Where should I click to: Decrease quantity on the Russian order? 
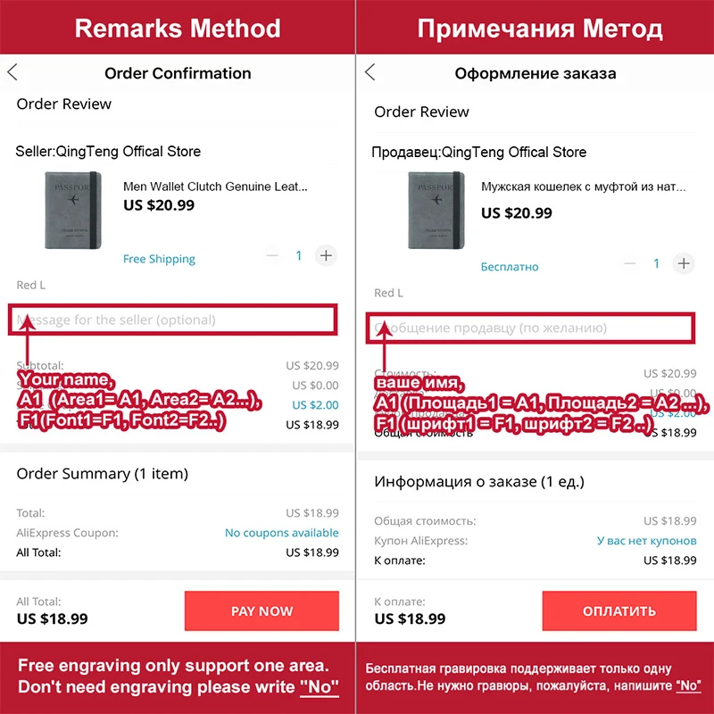point(630,263)
